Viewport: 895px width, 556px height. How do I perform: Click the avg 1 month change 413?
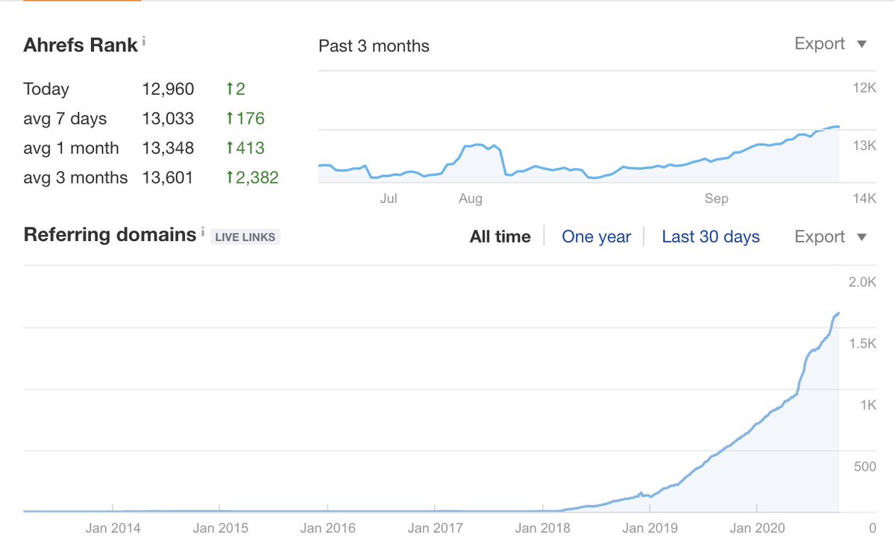coord(250,148)
